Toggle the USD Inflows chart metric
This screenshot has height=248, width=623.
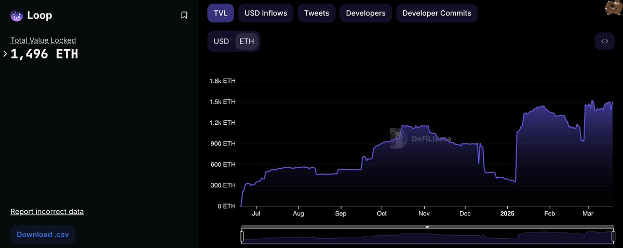pos(266,13)
